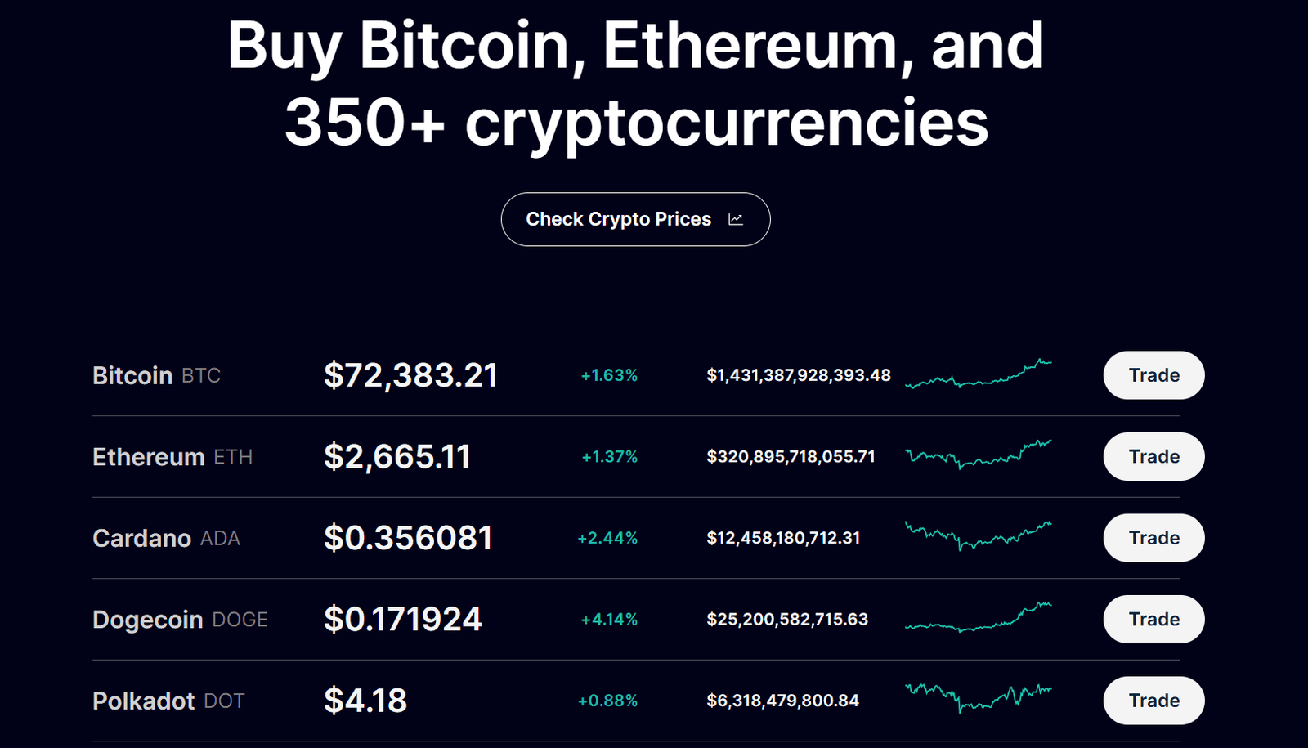Click Ethereum's market cap figure
Viewport: 1308px width, 748px height.
point(791,456)
